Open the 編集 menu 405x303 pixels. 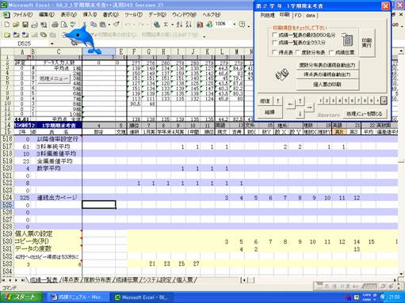47,15
